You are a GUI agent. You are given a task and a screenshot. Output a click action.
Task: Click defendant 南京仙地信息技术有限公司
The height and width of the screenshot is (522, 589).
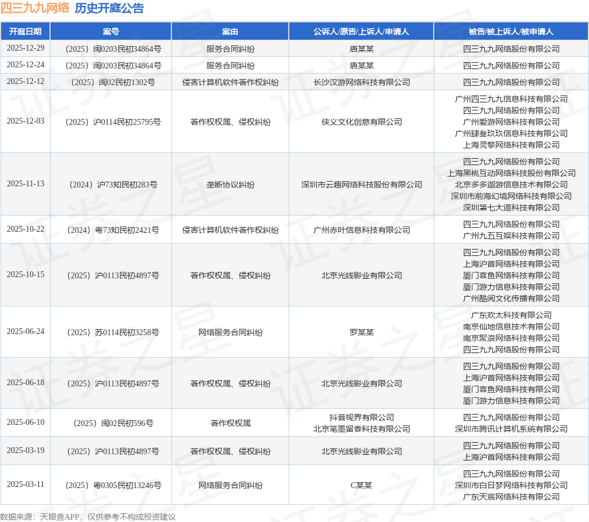[x=511, y=327]
